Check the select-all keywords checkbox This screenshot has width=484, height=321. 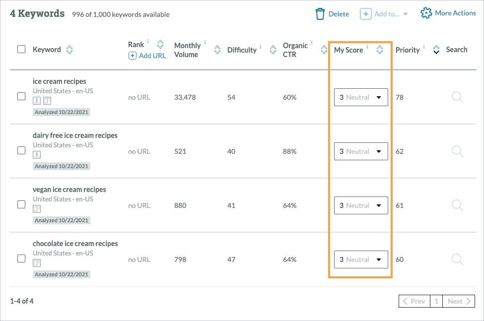pos(21,49)
